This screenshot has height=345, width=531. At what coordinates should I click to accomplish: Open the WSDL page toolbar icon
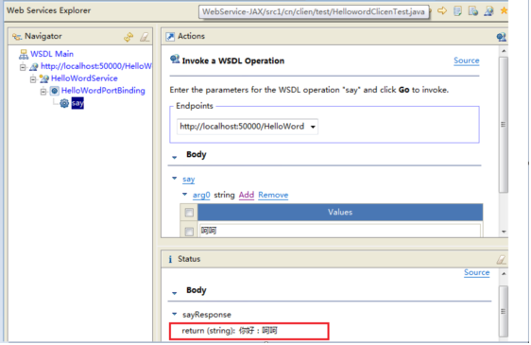[x=488, y=10]
